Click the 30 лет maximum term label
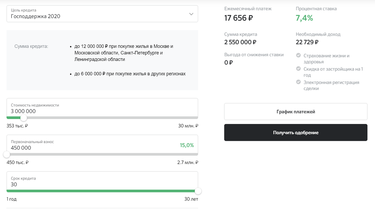The width and height of the screenshot is (375, 209). [191, 199]
